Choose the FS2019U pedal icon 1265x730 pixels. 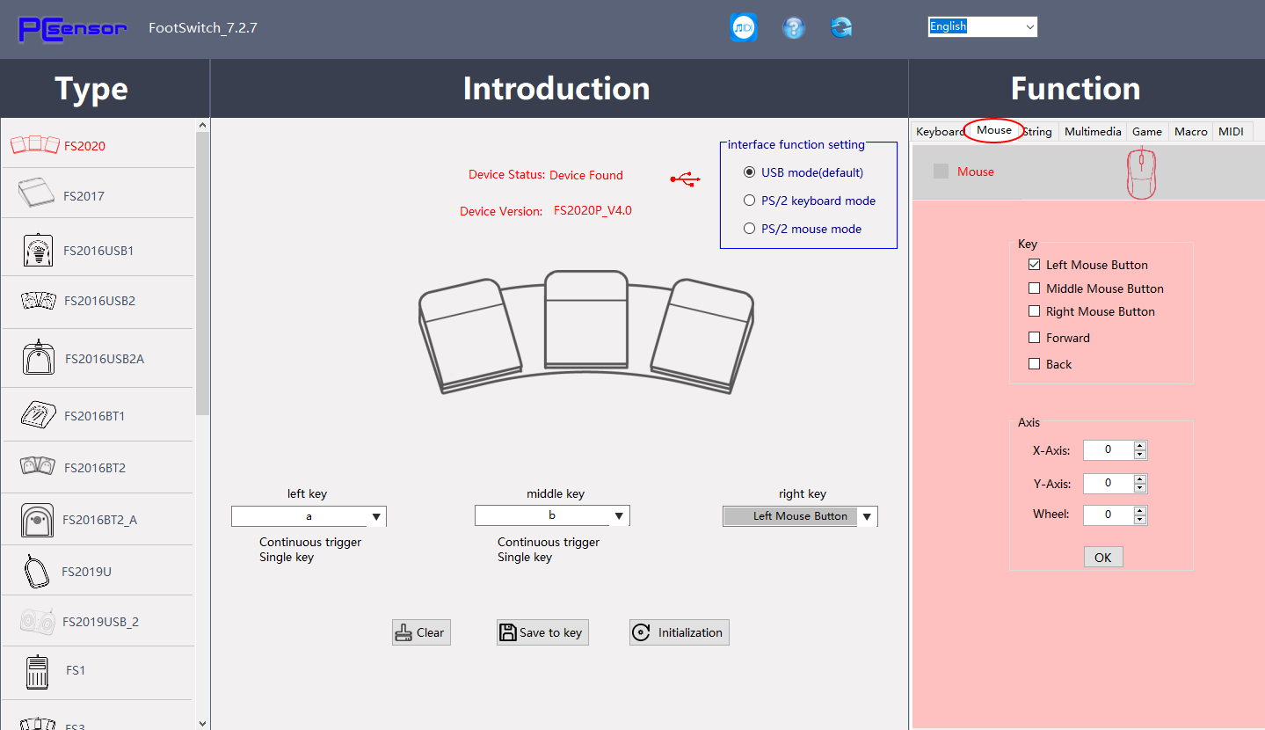36,571
